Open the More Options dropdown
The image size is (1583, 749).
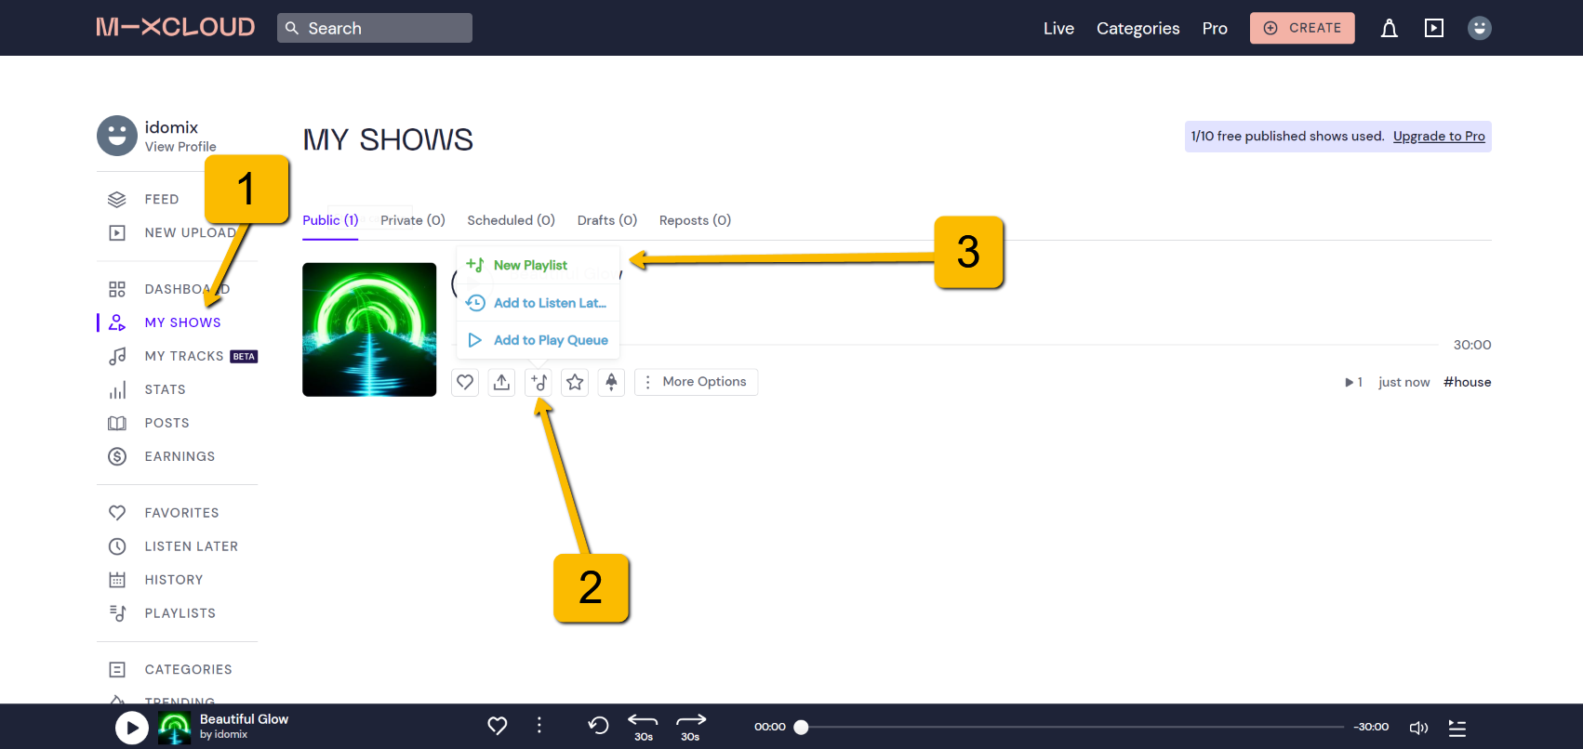point(696,382)
